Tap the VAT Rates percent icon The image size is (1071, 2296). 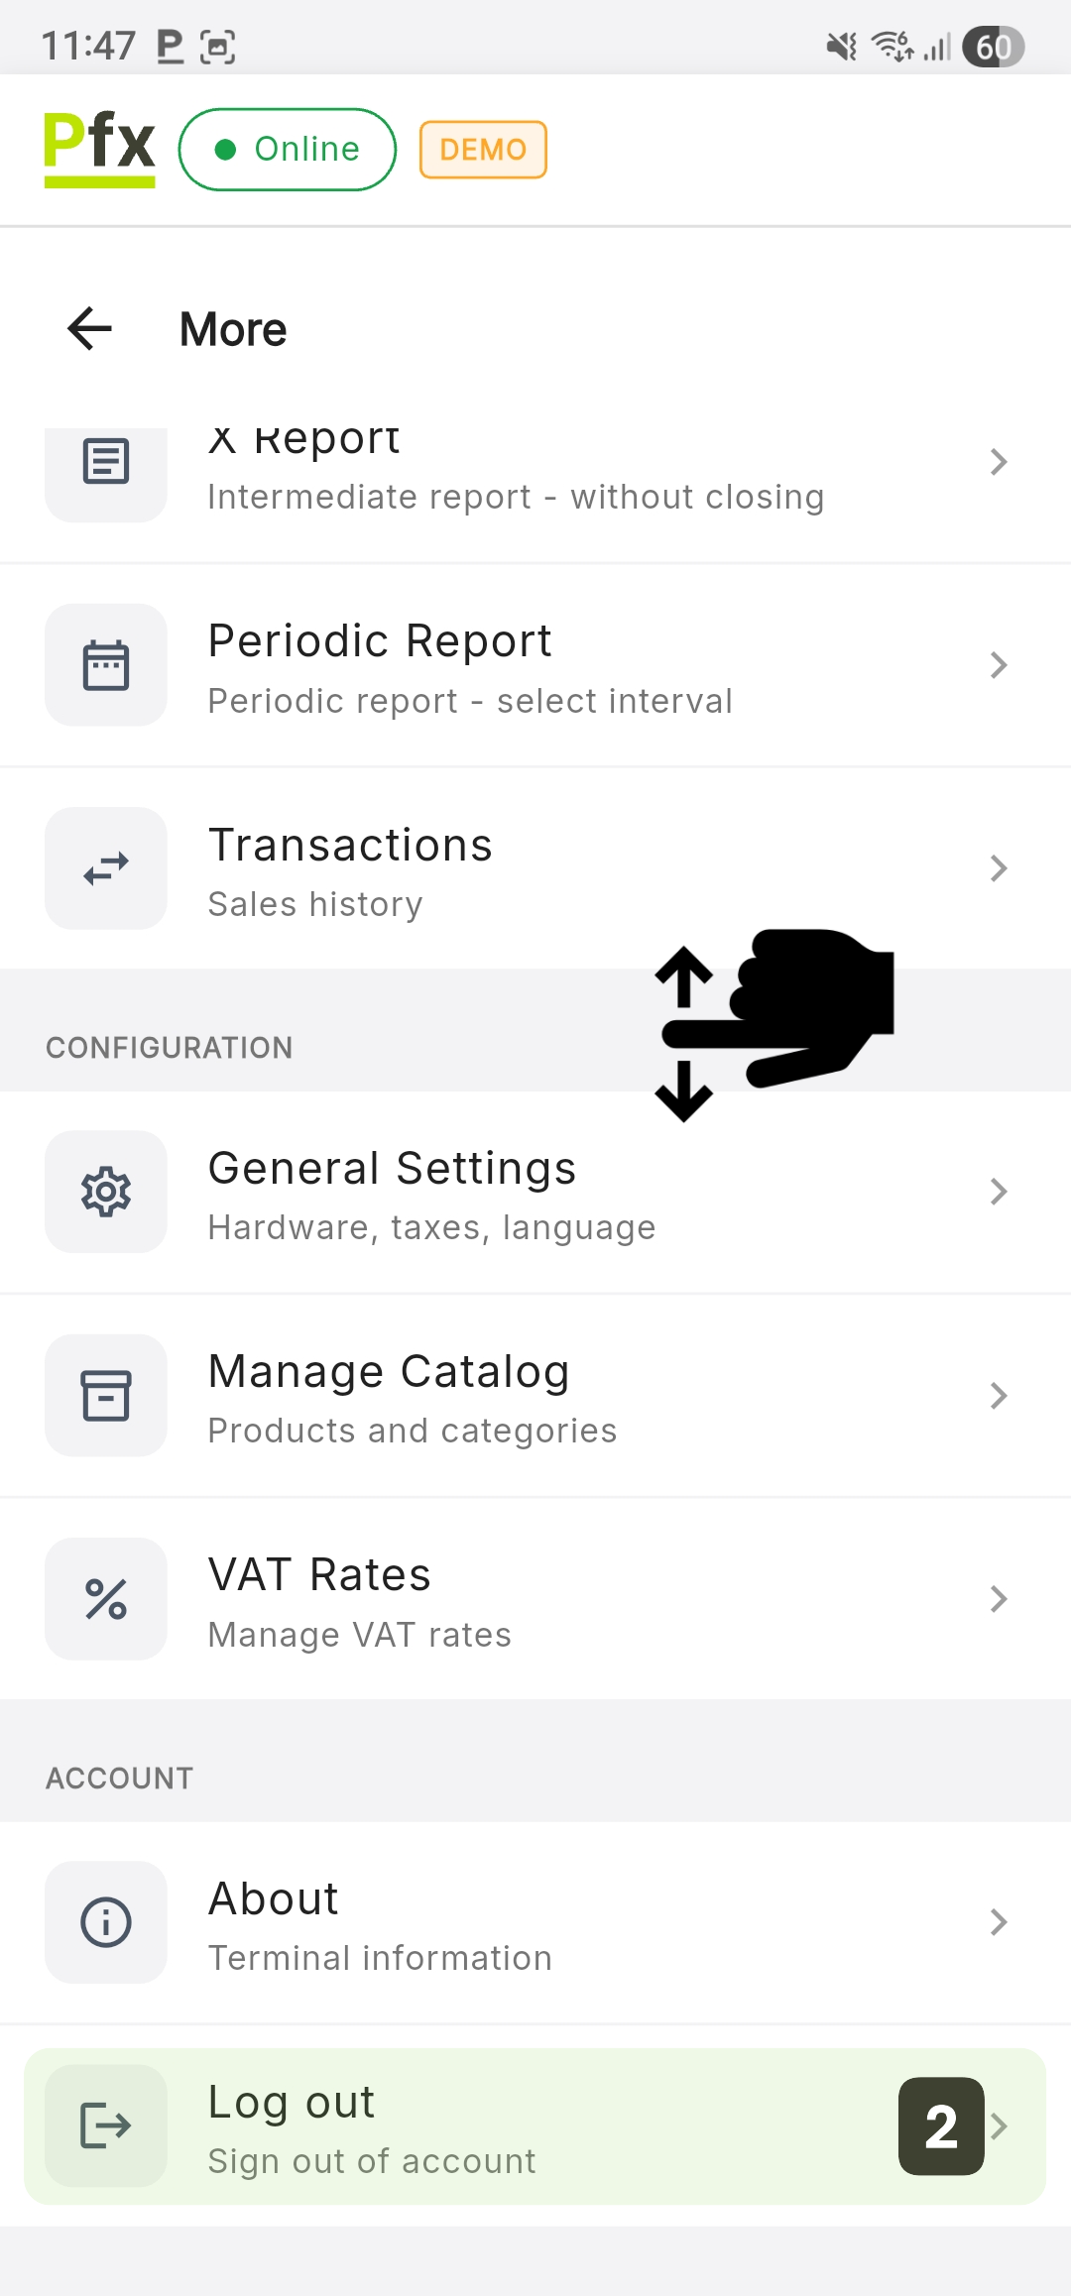[x=106, y=1599]
